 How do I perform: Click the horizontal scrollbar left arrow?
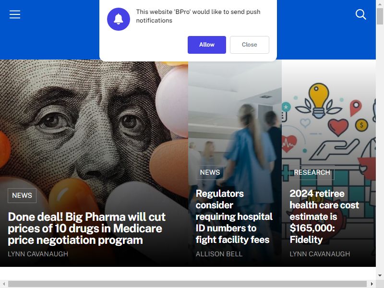click(x=4, y=284)
